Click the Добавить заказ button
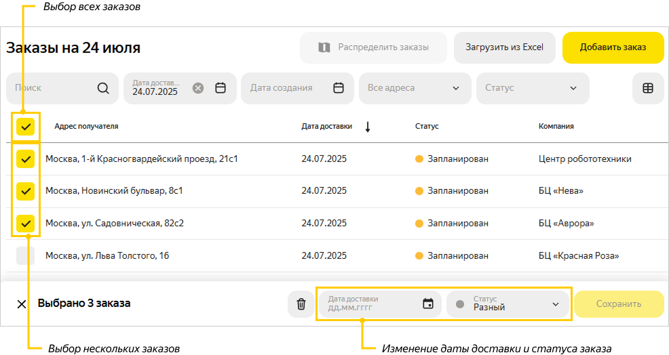Viewport: 669px width, 355px height. 613,47
